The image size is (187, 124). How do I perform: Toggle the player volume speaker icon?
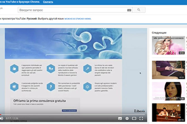1,118
